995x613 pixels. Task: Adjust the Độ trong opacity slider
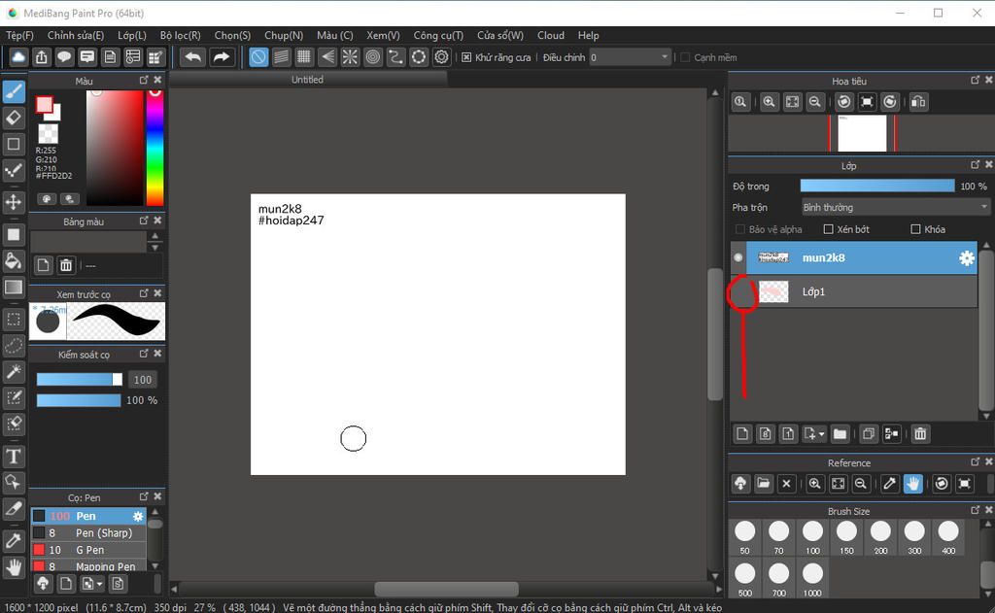pos(877,186)
